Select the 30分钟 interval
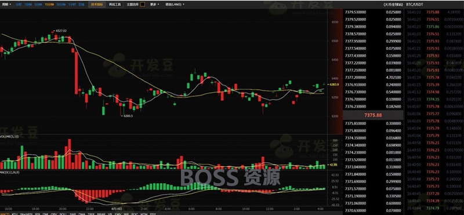Viewport: 464px width, 215px height. [60, 5]
